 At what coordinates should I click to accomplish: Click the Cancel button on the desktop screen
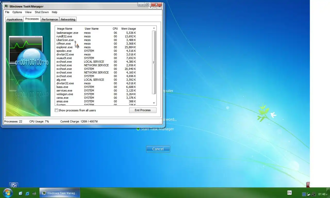[158, 149]
